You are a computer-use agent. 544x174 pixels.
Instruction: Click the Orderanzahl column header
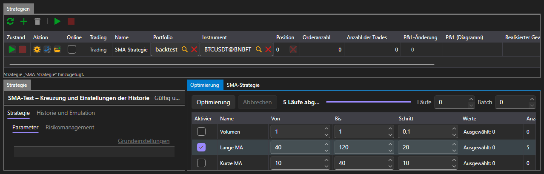point(321,37)
